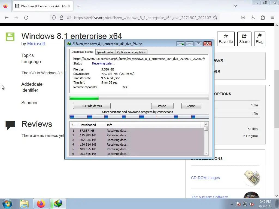The image size is (279, 209).
Task: Open the Firefox downloads panel
Action: (253, 17)
